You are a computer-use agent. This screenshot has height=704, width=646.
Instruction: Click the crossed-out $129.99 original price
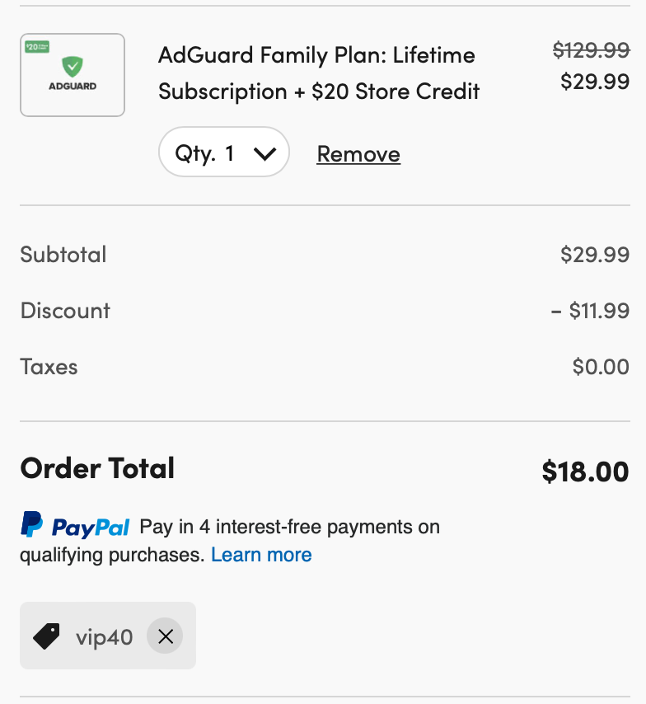tap(592, 49)
